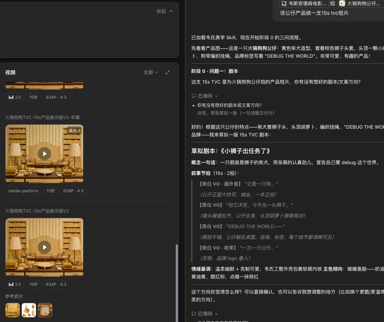
Task: Click the stage direction （定格，品牌 logo 叠入）
Action: point(225,258)
